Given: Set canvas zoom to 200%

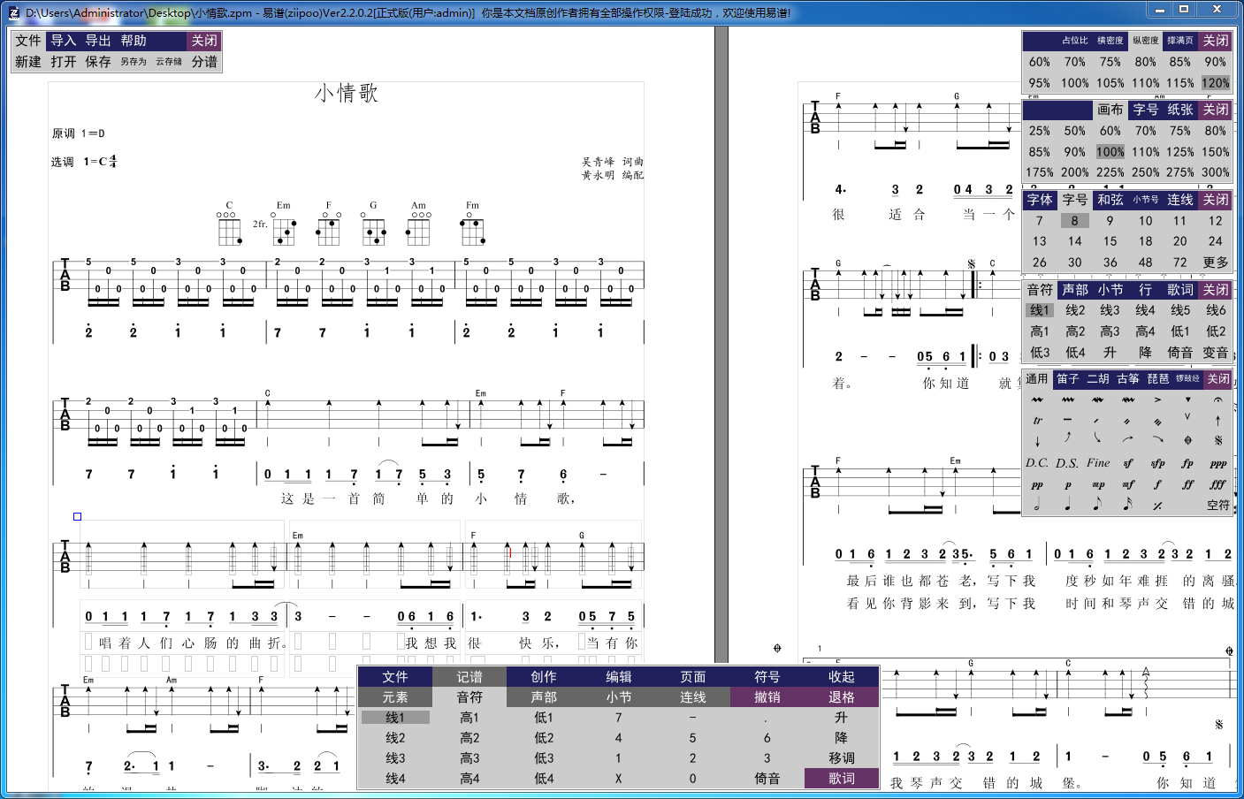Looking at the screenshot, I should tap(1075, 172).
